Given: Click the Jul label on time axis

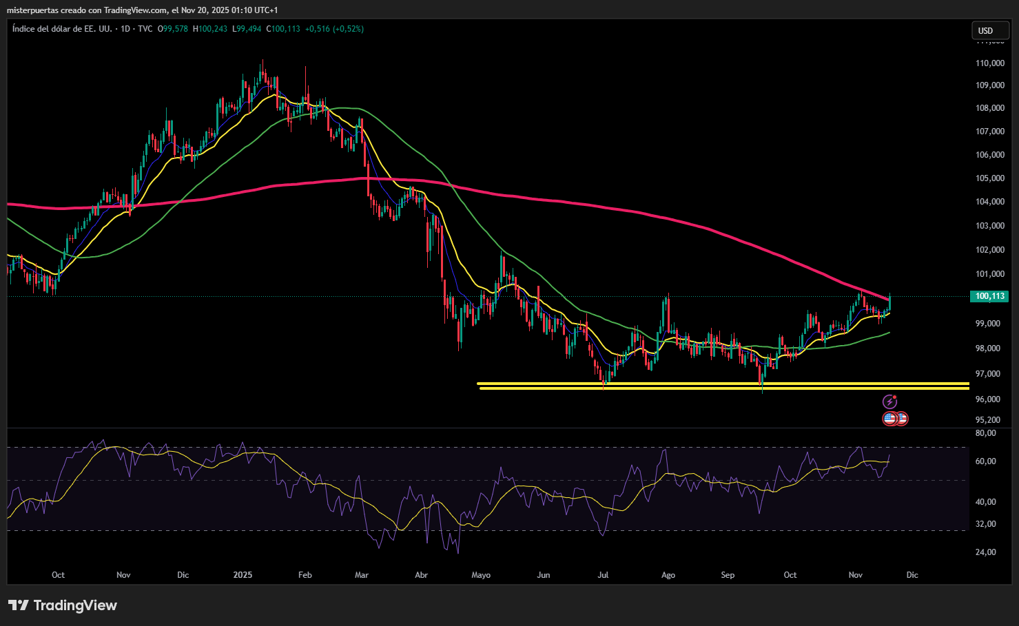Looking at the screenshot, I should pos(603,575).
